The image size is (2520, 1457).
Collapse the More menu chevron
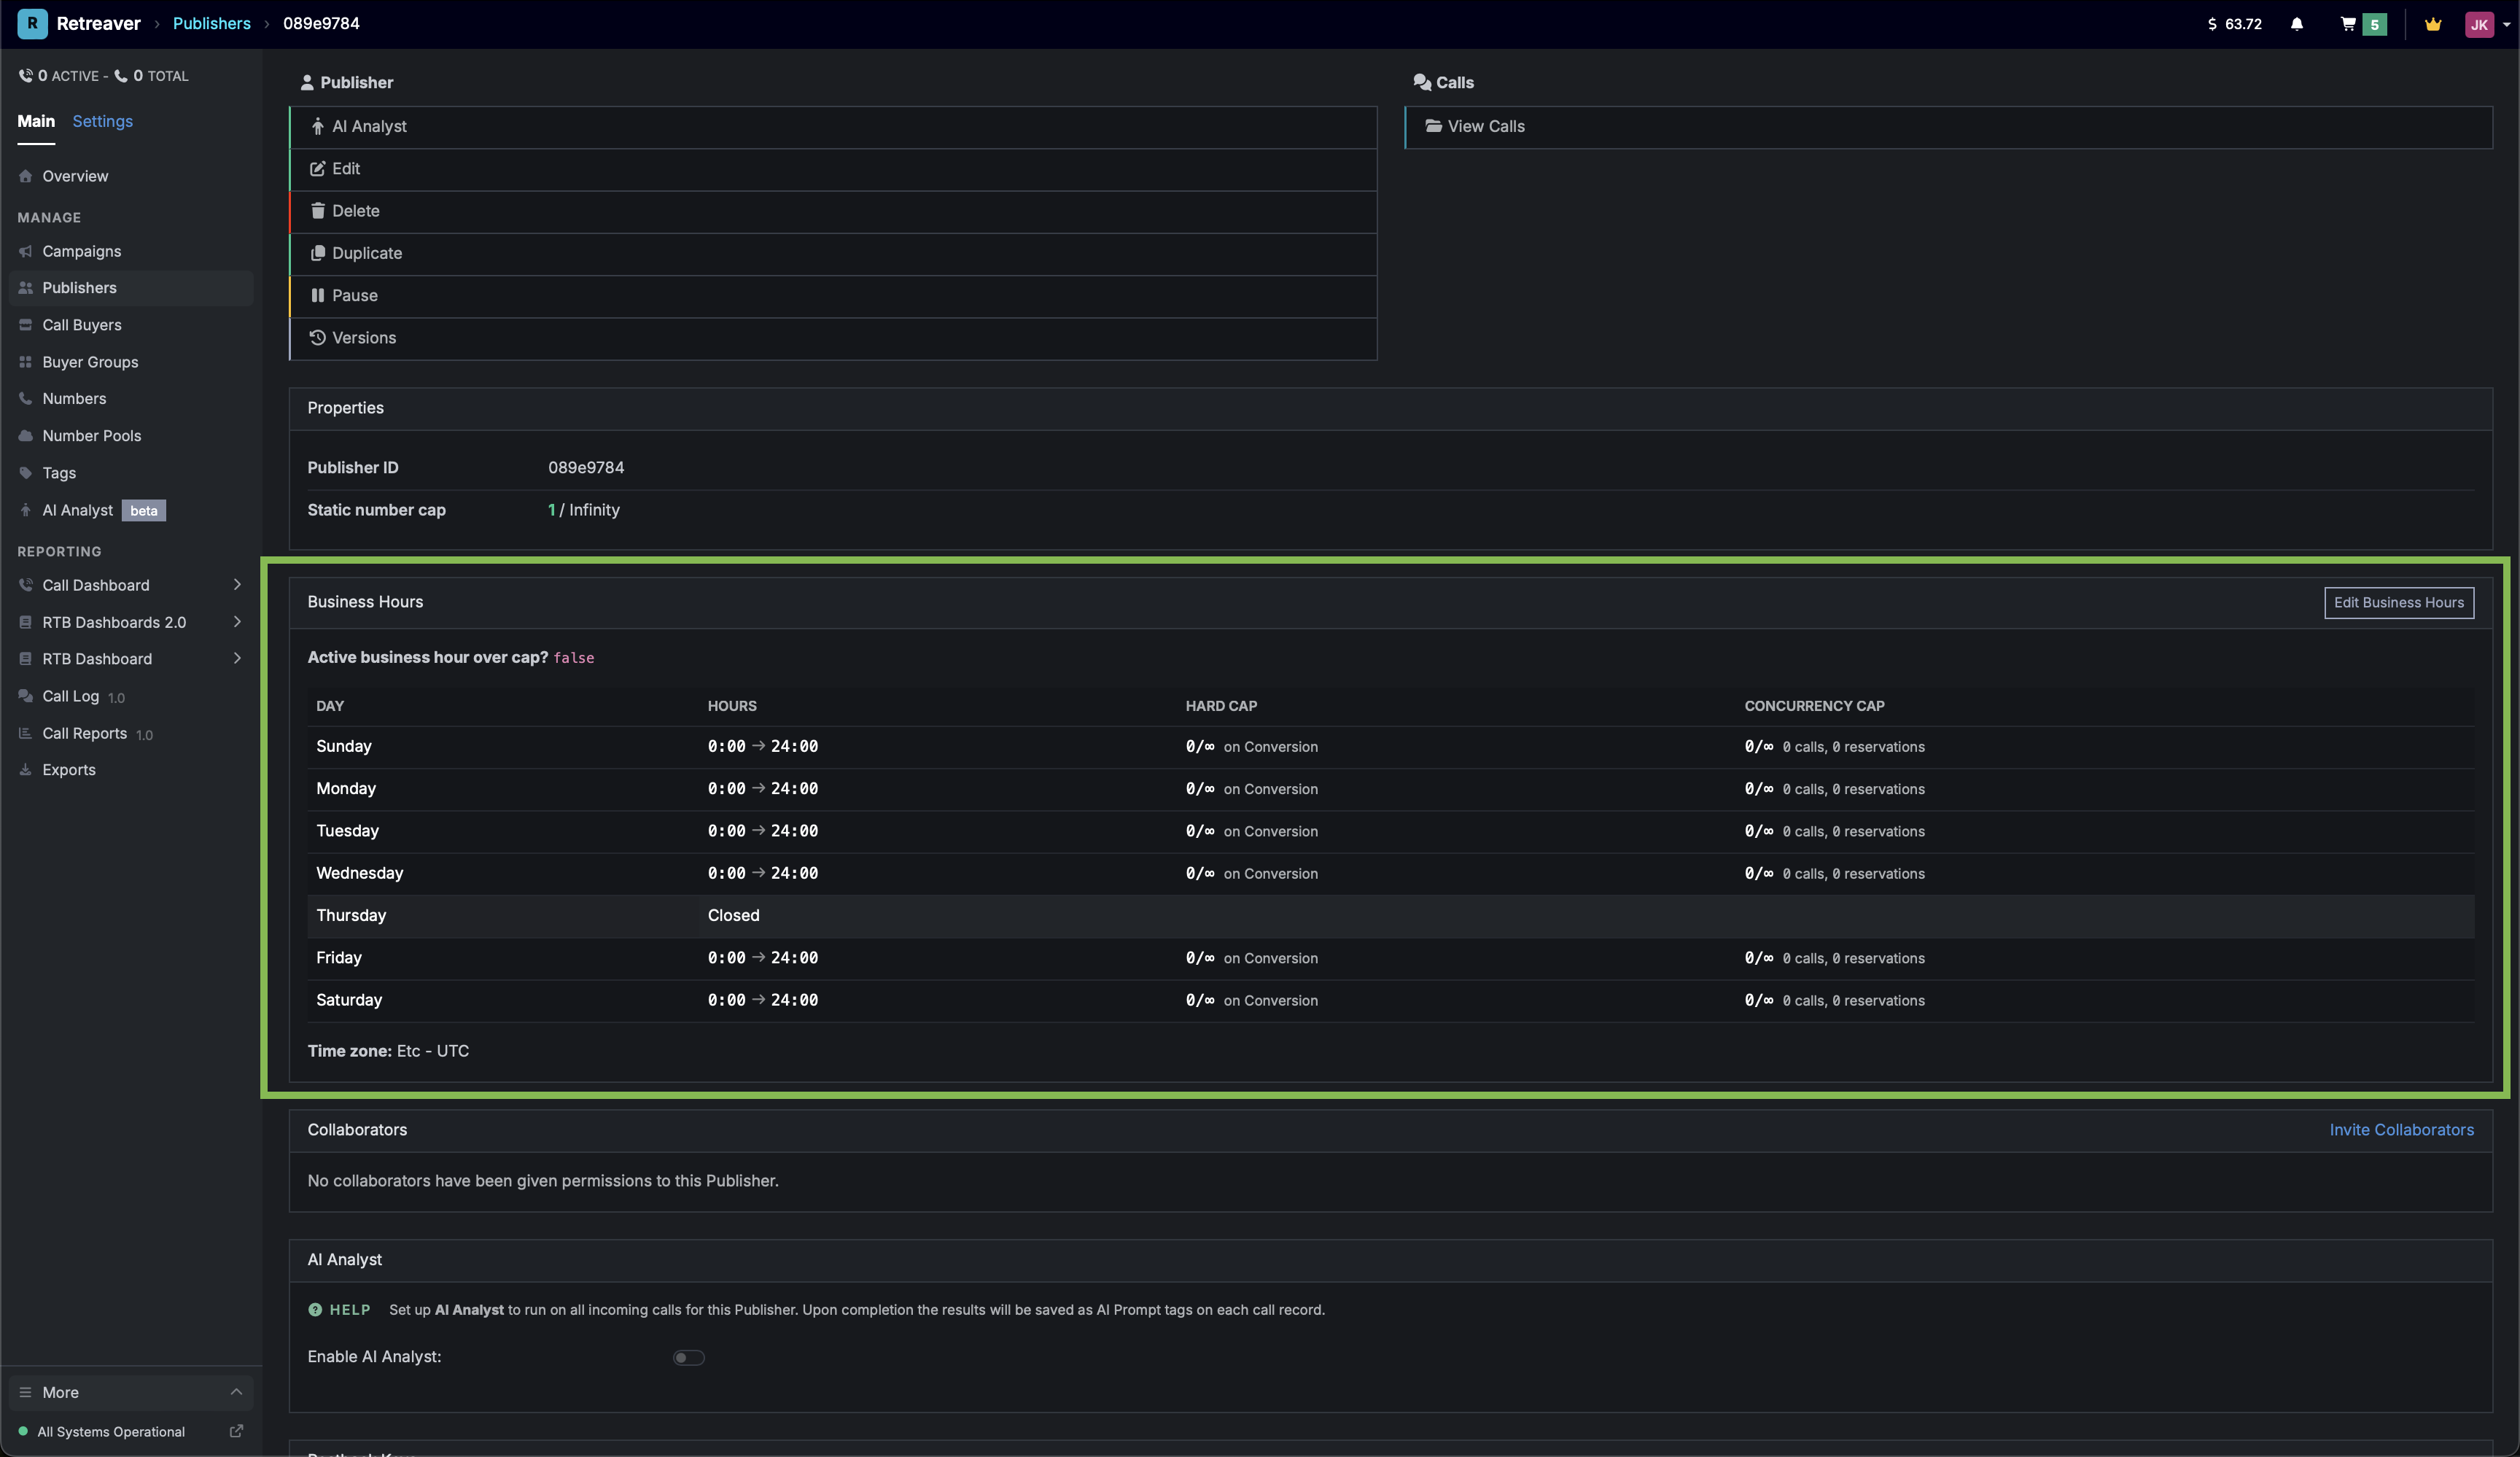pos(236,1392)
